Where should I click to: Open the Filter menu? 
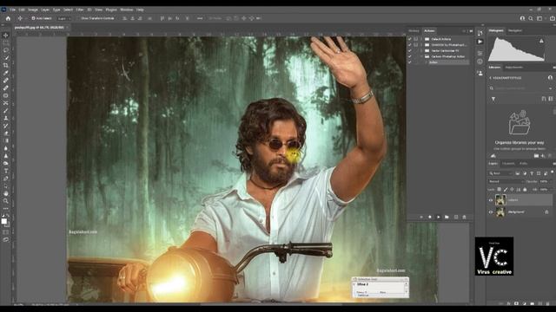(80, 10)
